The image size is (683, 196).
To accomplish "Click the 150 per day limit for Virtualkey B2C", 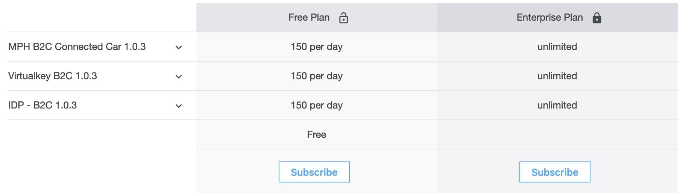I will [317, 76].
